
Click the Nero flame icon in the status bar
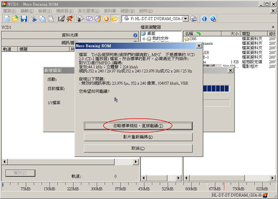tap(265, 195)
